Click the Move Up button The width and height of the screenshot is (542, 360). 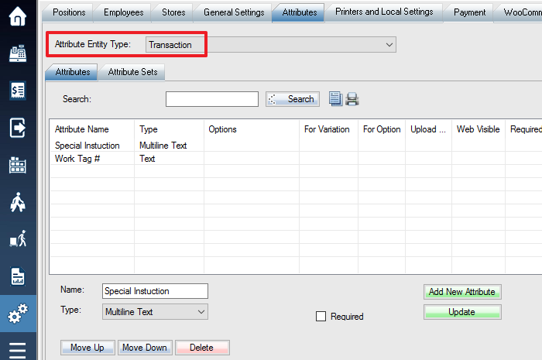click(87, 348)
